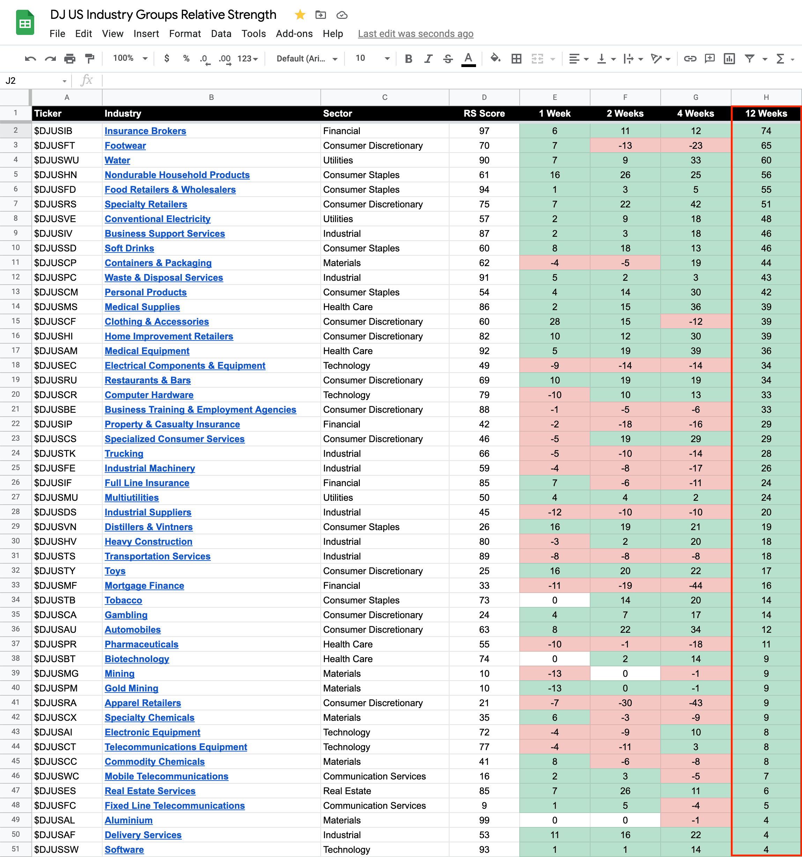Viewport: 802px width, 857px height.
Task: Click the Insert link icon
Action: (x=690, y=59)
